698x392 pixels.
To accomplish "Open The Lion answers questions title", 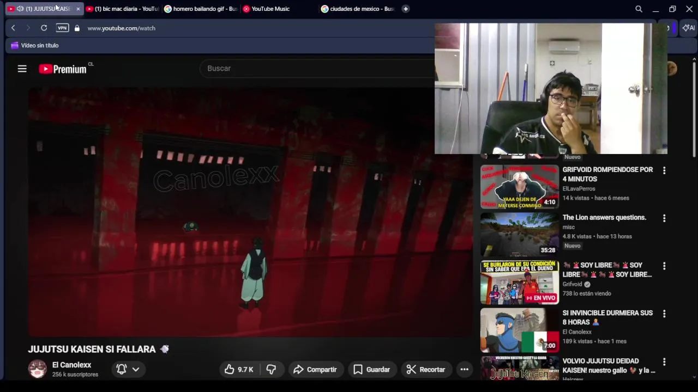I will point(604,217).
